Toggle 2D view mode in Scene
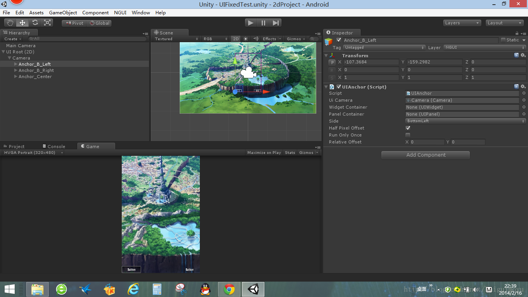 [x=236, y=39]
